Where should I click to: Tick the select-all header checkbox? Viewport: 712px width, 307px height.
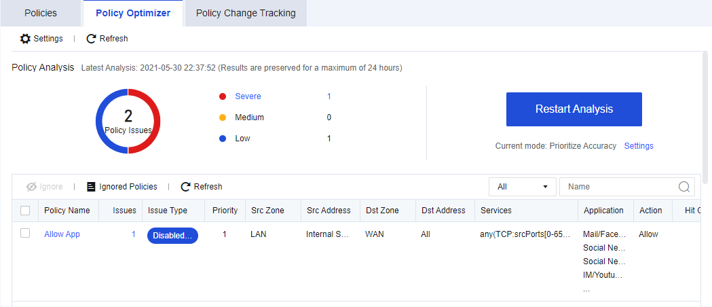(x=25, y=211)
